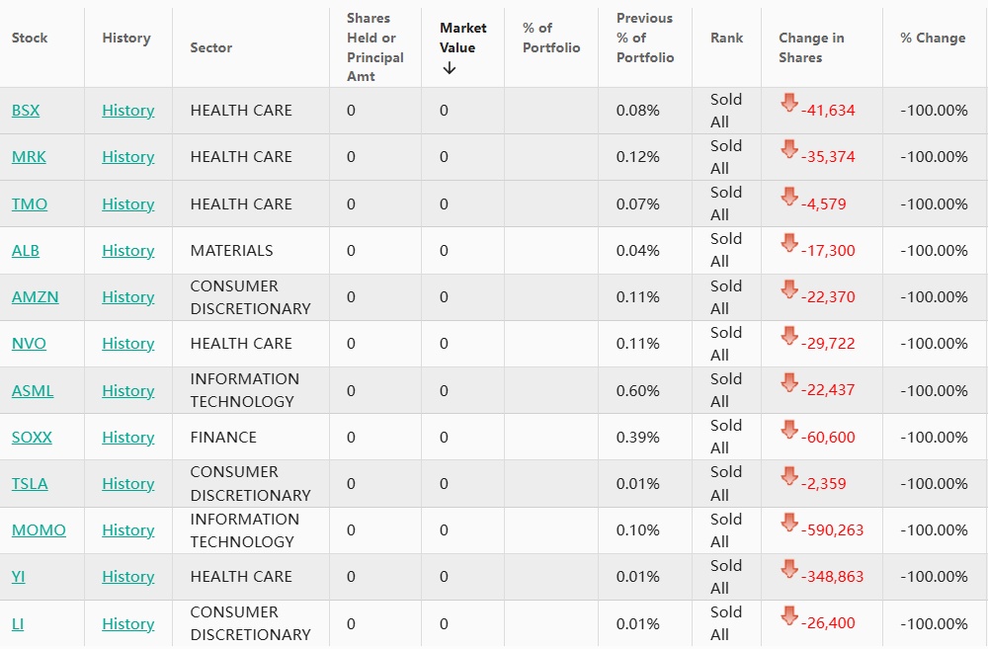The width and height of the screenshot is (988, 649).
Task: Click the Sector column header
Action: tap(211, 47)
